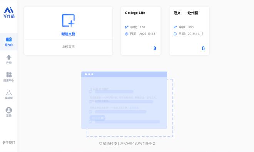Click the word count icon in 赵州桥 card
The image size is (254, 152).
pyautogui.click(x=175, y=27)
